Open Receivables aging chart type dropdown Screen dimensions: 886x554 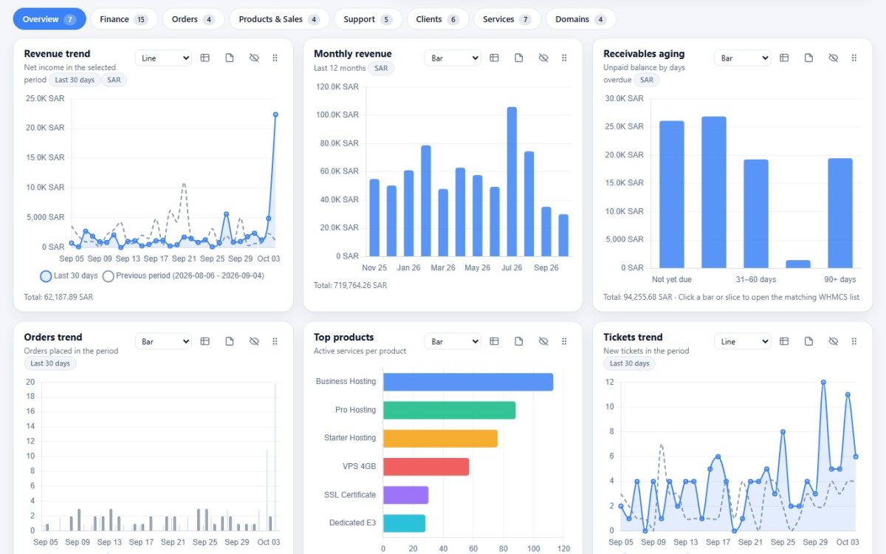pos(743,58)
